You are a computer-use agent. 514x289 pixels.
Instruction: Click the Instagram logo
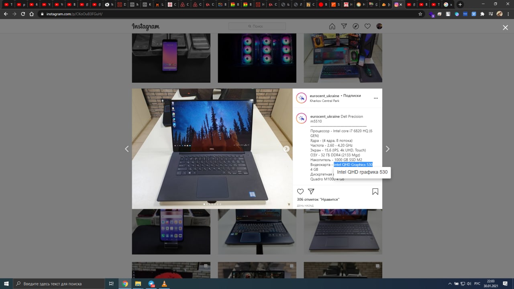coord(145,26)
